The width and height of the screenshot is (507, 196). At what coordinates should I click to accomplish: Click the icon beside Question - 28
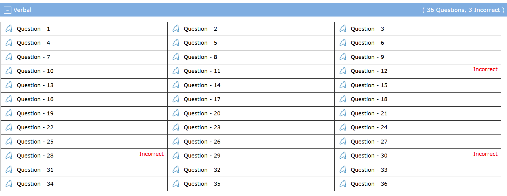pyautogui.click(x=9, y=156)
